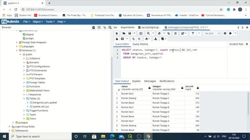The width and height of the screenshot is (250, 140).
Task: Click the Commit transaction icon
Action: (133, 39)
